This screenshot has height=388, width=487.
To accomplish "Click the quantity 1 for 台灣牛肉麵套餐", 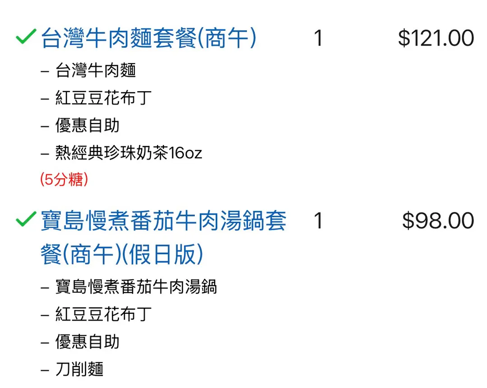I will pos(318,38).
